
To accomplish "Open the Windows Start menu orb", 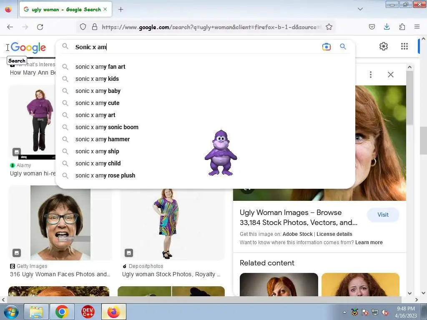I will pyautogui.click(x=10, y=312).
